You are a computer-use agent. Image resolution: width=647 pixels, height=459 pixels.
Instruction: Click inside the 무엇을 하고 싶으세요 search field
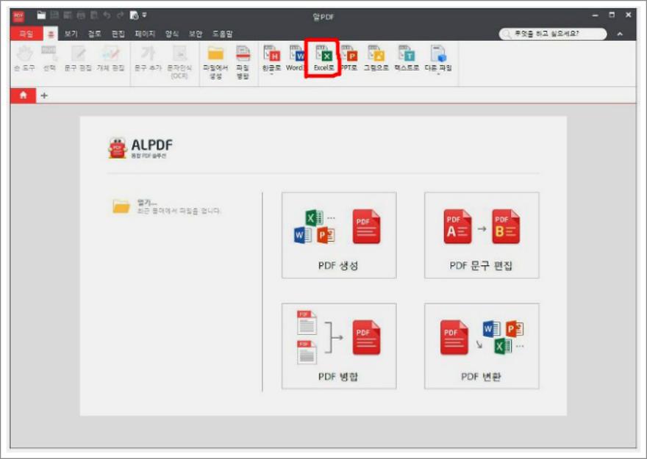tap(555, 33)
